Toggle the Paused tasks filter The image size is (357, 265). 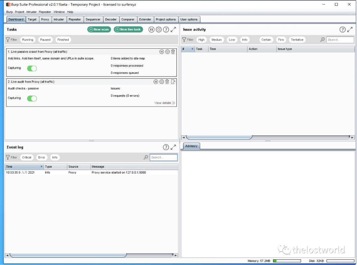(x=45, y=40)
